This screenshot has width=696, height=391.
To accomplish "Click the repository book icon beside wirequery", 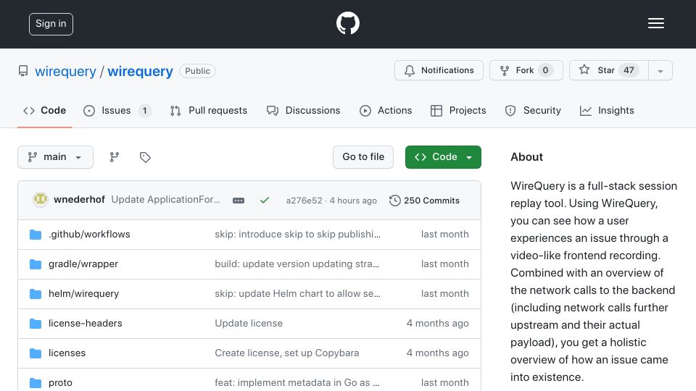I will click(23, 71).
